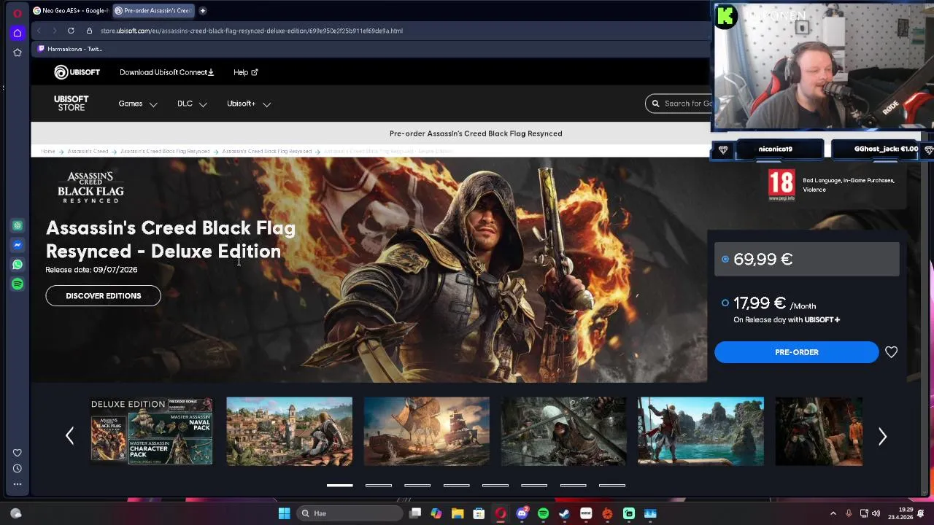This screenshot has width=934, height=525.
Task: Select the second carousel page indicator
Action: (379, 485)
